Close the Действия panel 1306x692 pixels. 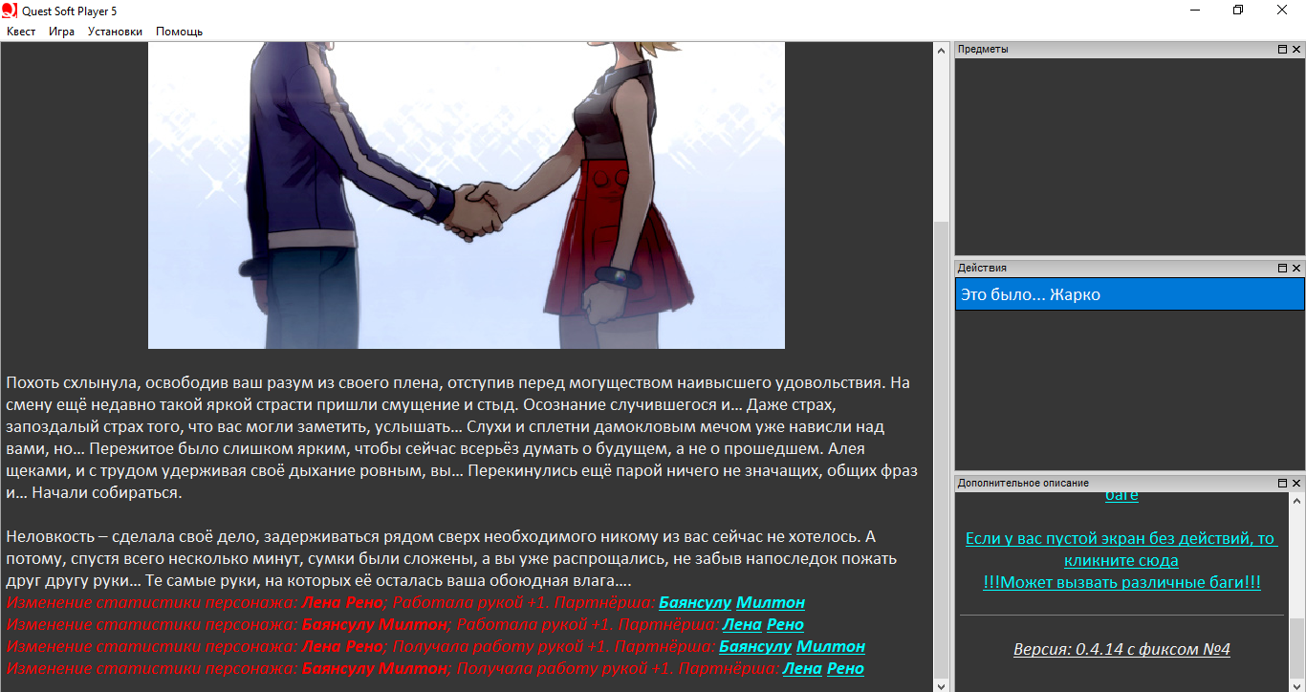[1296, 269]
